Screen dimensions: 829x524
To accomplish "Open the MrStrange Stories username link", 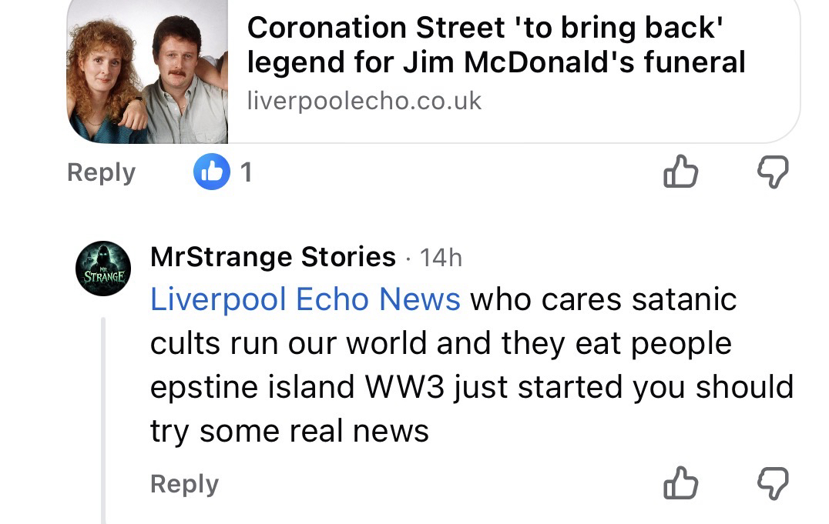I will coord(273,257).
